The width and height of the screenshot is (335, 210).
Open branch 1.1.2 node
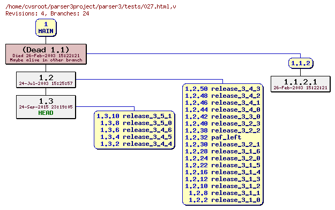[x=301, y=63]
